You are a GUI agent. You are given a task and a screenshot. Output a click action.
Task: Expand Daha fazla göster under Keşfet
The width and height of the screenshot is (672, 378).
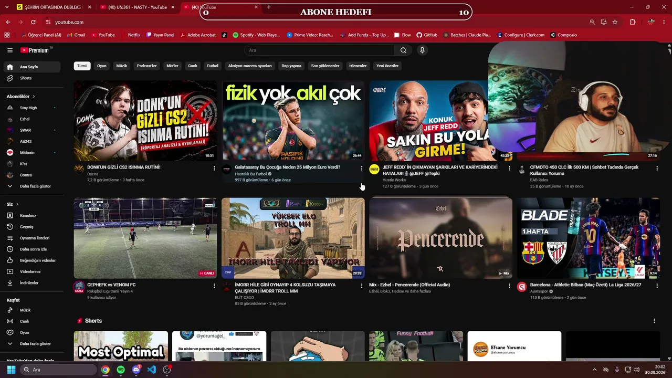pos(33,344)
